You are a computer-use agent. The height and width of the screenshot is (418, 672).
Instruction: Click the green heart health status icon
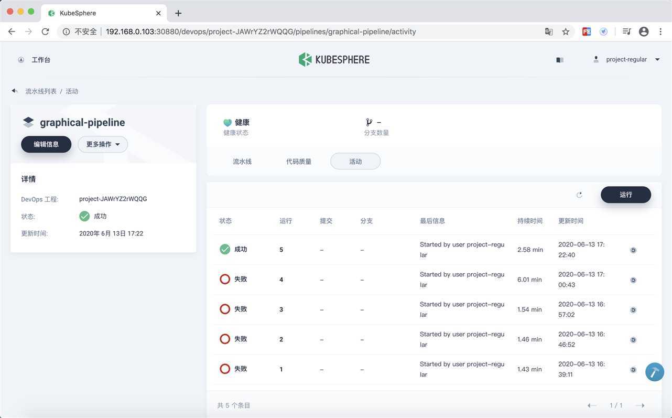(227, 122)
